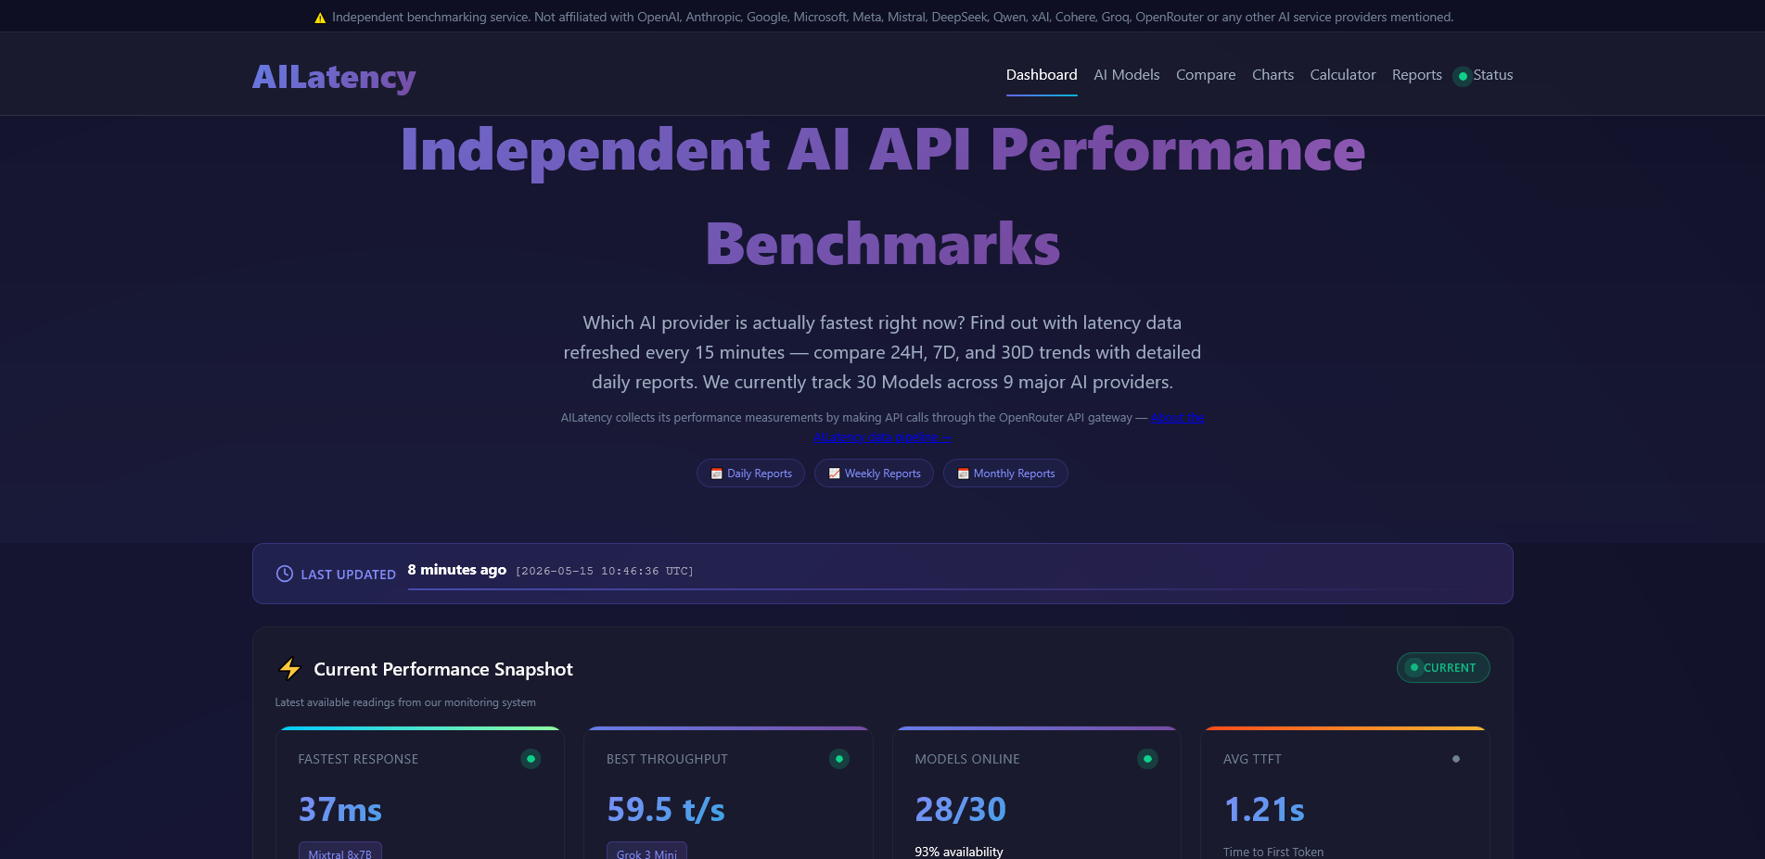Viewport: 1765px width, 859px height.
Task: Click the Daily Reports calendar icon
Action: coord(717,474)
